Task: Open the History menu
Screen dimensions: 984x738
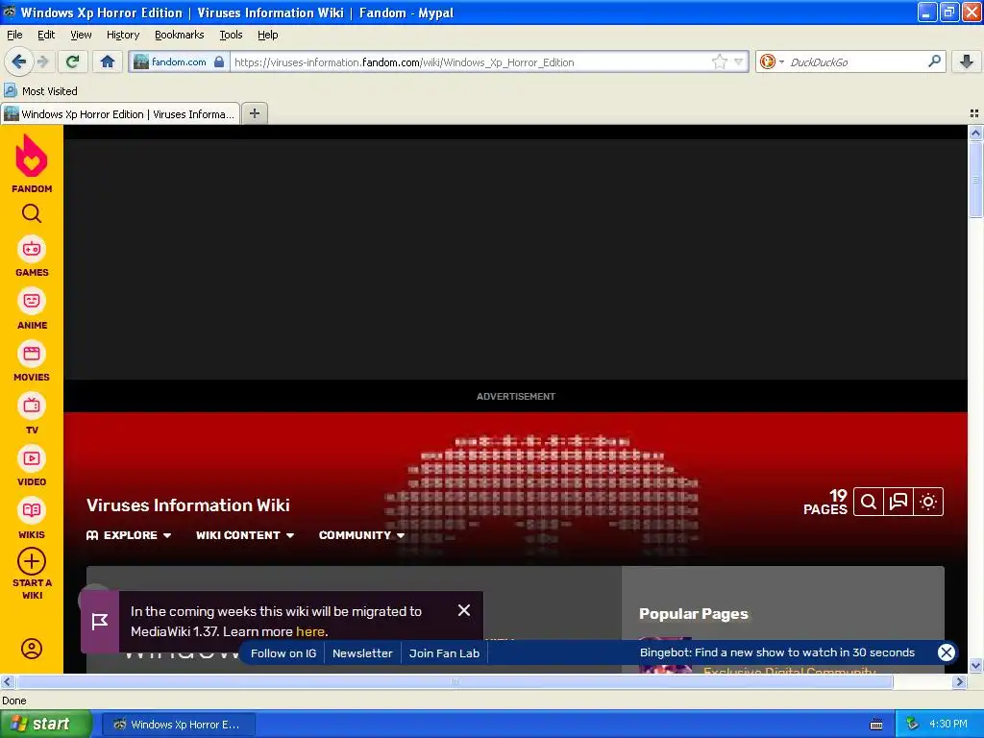Action: (122, 35)
